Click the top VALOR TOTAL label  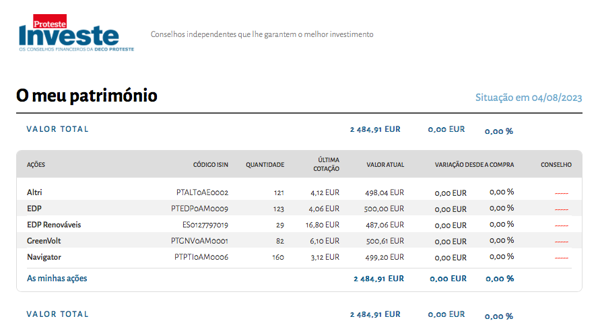point(57,129)
